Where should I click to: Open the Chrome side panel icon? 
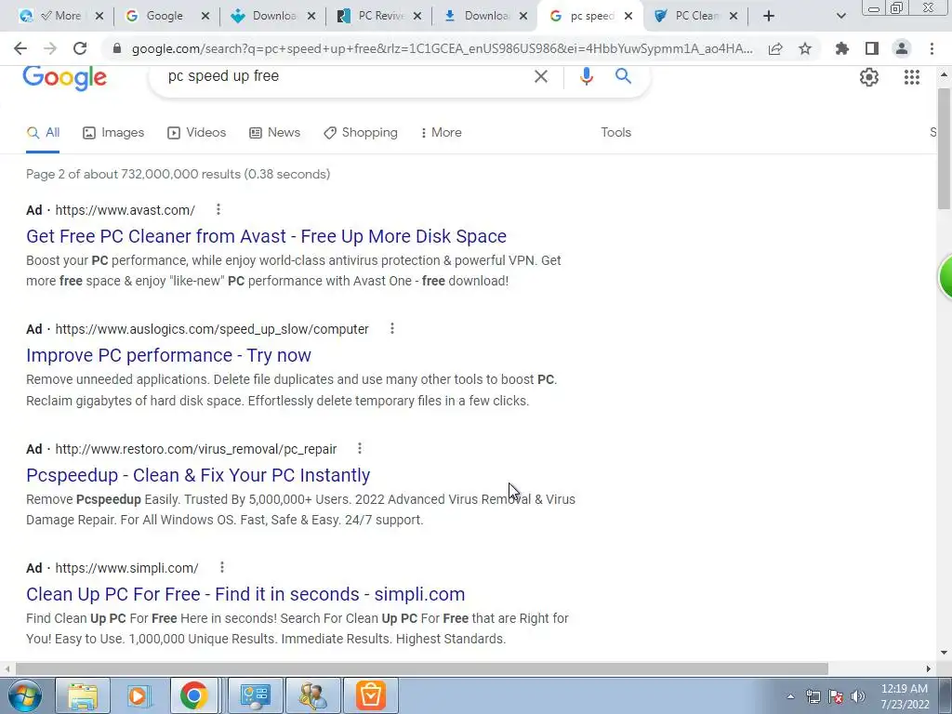click(x=872, y=48)
